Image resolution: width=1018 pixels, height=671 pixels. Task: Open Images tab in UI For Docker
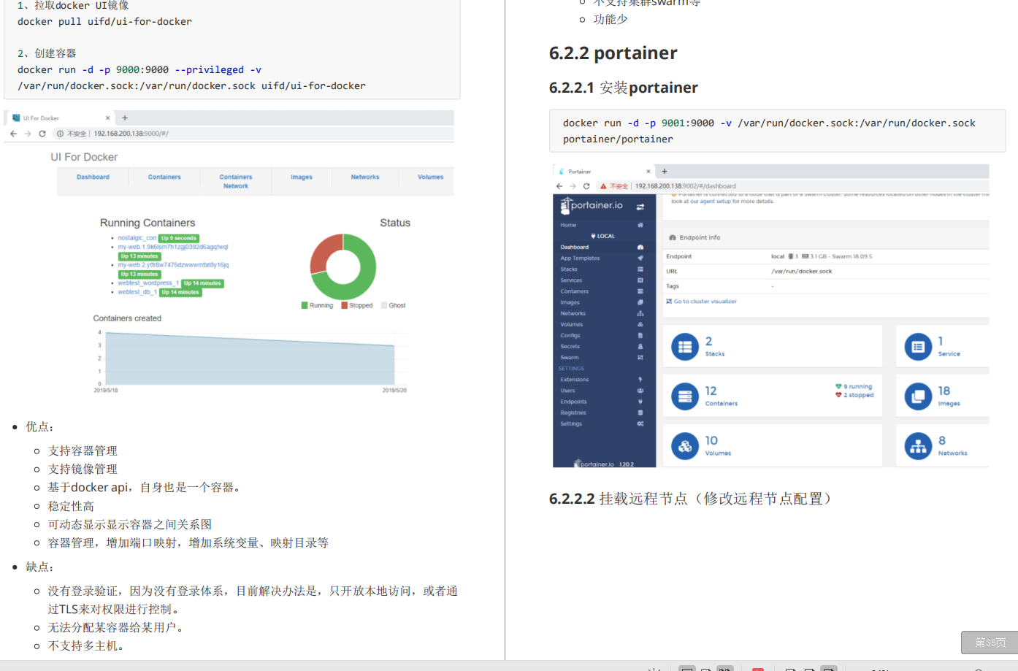tap(302, 177)
